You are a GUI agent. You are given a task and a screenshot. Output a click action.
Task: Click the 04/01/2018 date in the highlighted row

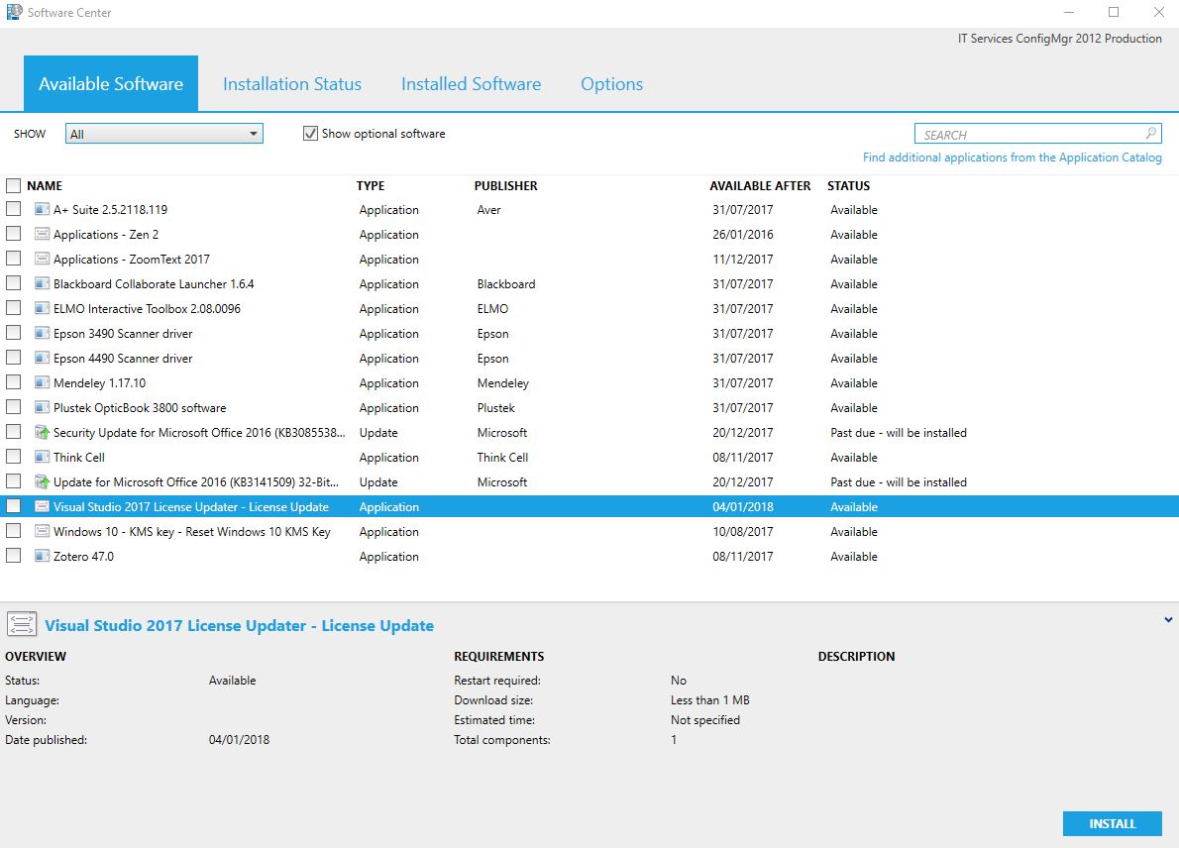click(x=743, y=506)
